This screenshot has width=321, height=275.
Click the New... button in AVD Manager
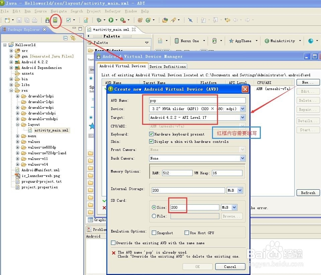pos(308,82)
